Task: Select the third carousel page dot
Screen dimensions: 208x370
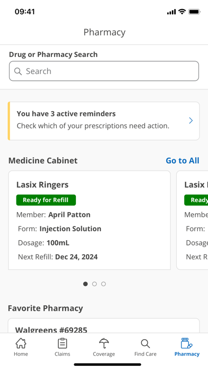Action: (103, 284)
